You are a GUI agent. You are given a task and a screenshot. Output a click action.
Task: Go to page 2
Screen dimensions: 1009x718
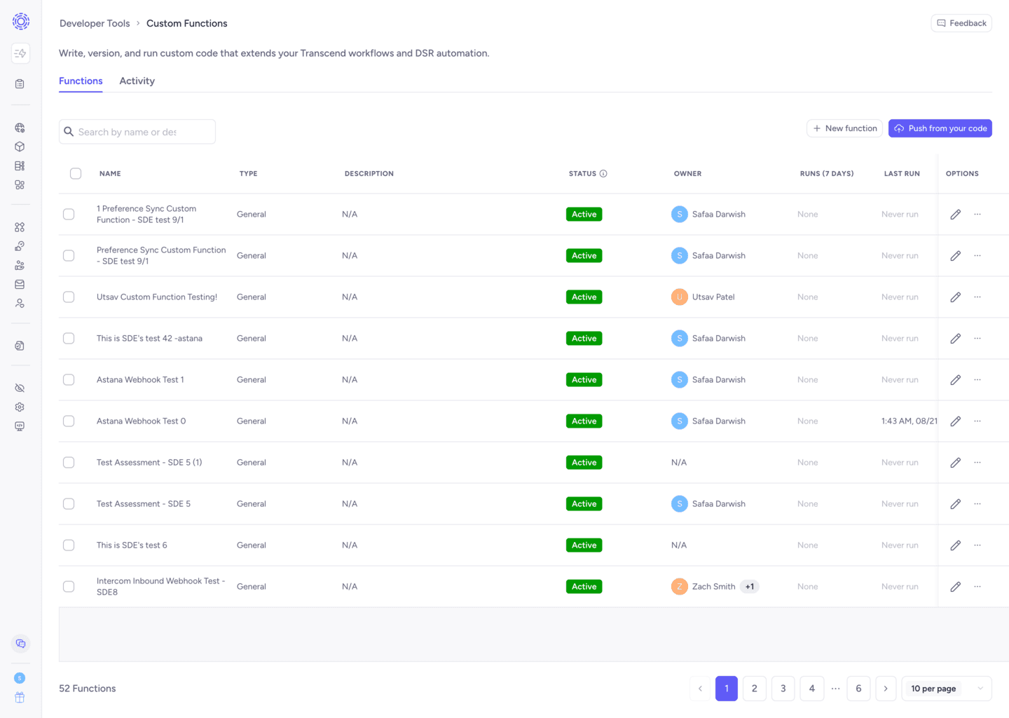point(755,689)
